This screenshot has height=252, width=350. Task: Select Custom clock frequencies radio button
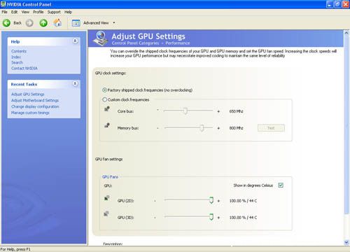click(105, 99)
